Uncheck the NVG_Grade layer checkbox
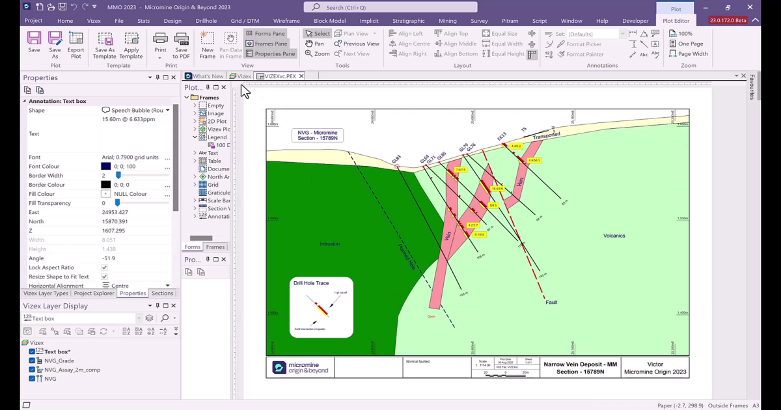781x410 pixels. tap(32, 361)
